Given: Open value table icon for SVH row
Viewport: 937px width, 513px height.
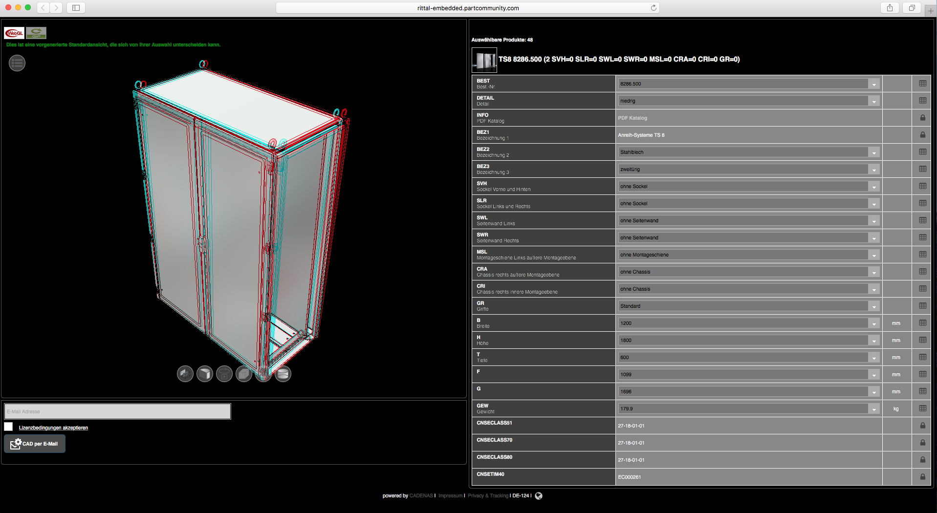Looking at the screenshot, I should [x=922, y=186].
